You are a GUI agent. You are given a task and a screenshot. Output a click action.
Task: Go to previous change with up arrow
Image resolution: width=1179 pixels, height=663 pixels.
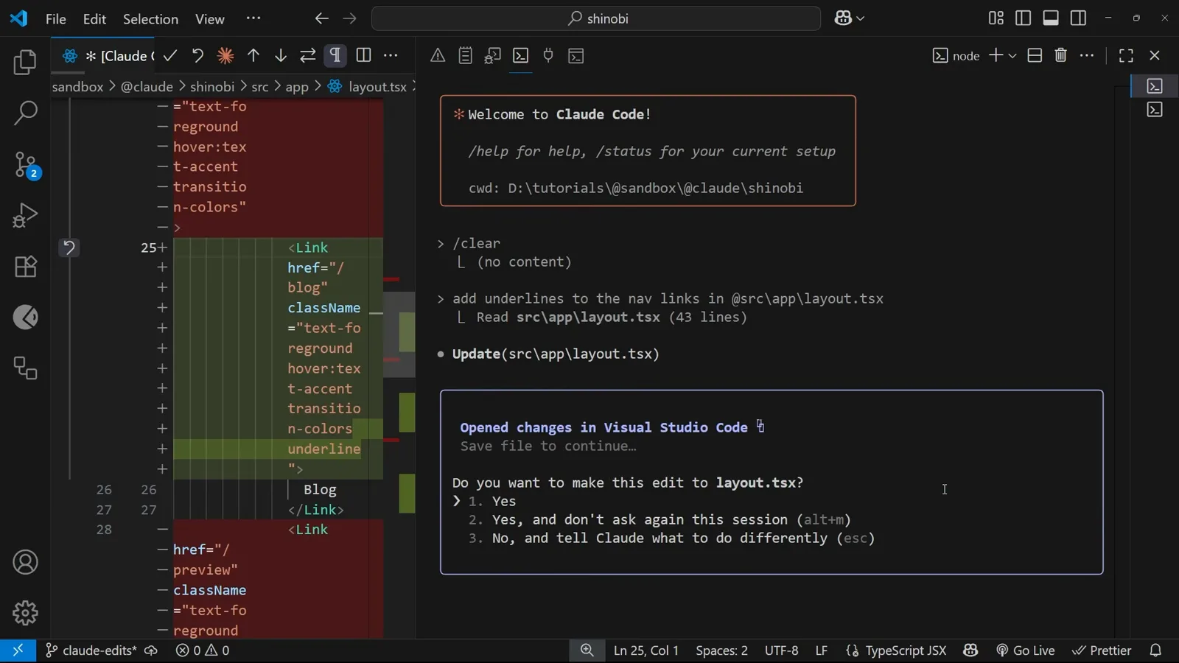click(x=253, y=55)
